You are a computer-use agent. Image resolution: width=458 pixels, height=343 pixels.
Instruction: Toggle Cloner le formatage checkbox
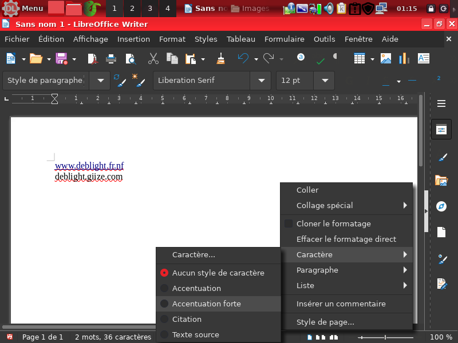(x=289, y=224)
